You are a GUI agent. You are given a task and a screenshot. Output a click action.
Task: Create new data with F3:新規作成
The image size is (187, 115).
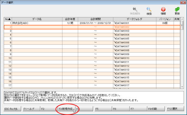pyautogui.click(x=66, y=109)
